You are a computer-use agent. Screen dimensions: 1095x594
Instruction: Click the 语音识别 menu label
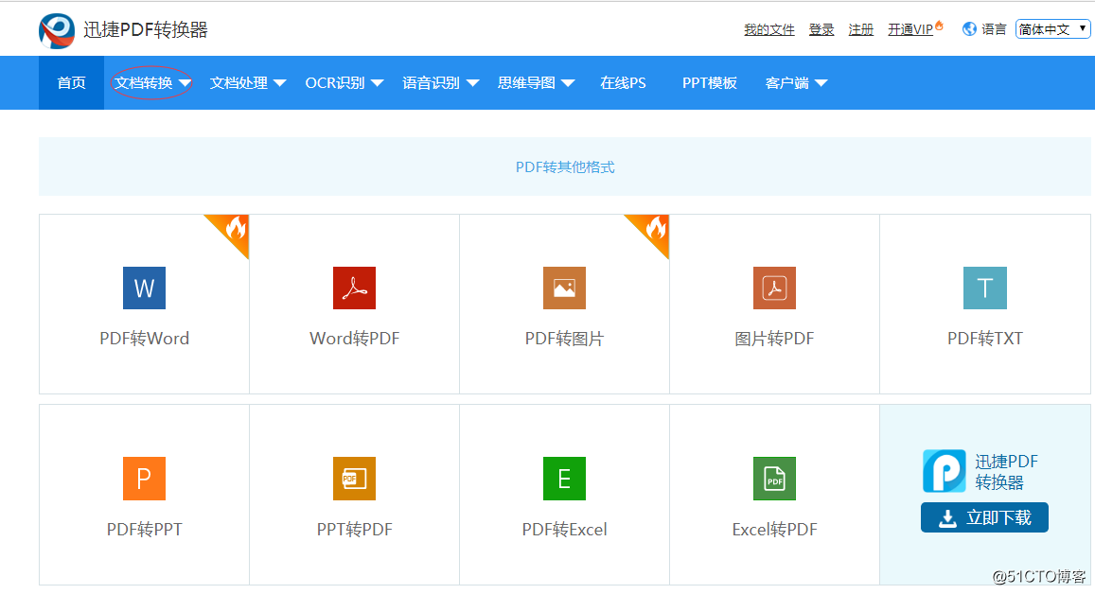pos(431,83)
